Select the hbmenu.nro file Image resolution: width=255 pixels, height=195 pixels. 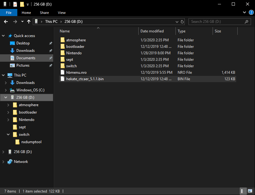[x=76, y=73]
